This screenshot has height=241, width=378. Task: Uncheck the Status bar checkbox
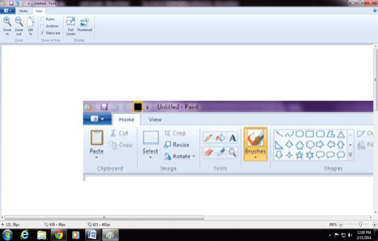42,33
